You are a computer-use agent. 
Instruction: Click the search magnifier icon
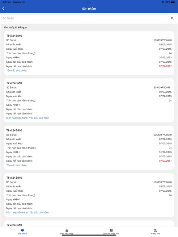point(172,18)
